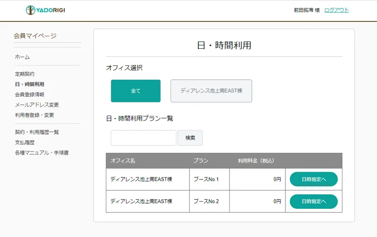Image resolution: width=377 pixels, height=237 pixels.
Task: Click the プラン column header
Action: [x=201, y=160]
